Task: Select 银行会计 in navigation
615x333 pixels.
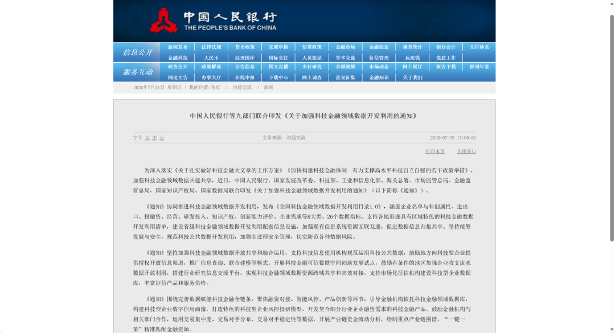Action: click(446, 47)
